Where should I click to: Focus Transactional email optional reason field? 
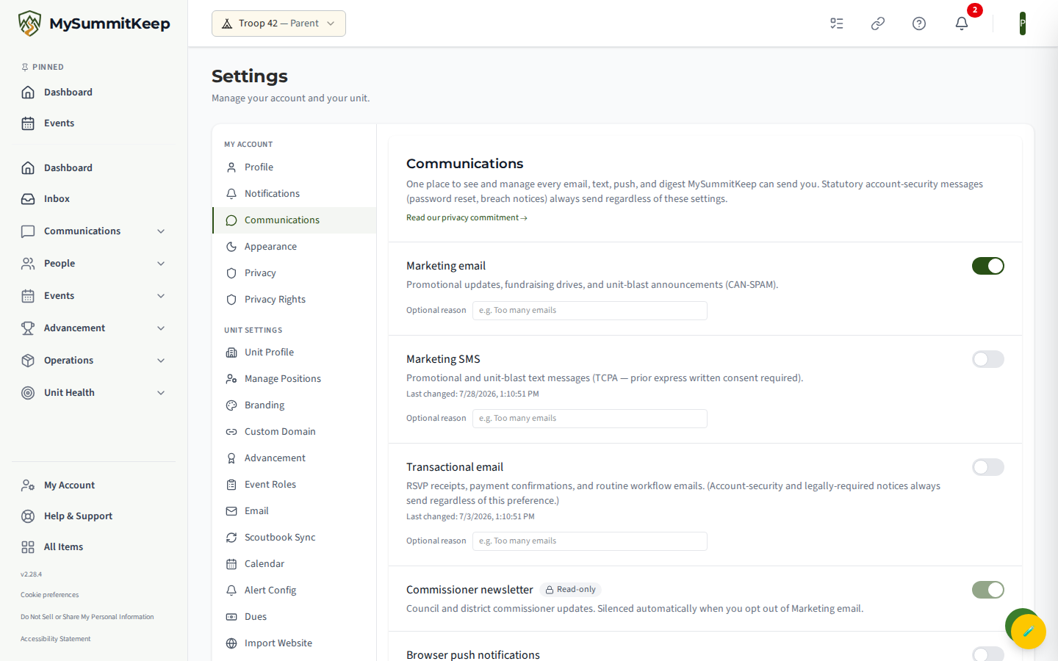tap(590, 541)
